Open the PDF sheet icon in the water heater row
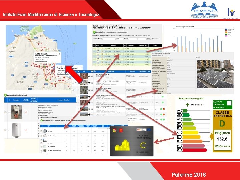This screenshot has height=180, width=240. pyautogui.click(x=26, y=130)
